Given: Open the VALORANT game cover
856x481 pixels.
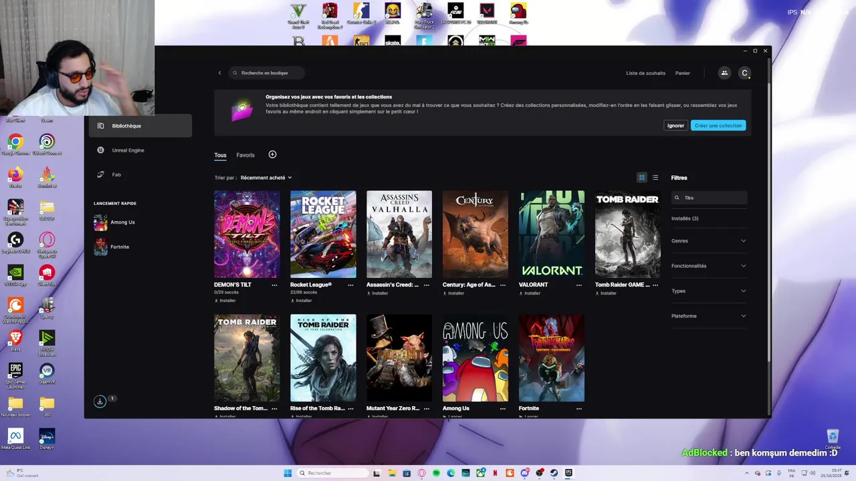Looking at the screenshot, I should click(552, 234).
